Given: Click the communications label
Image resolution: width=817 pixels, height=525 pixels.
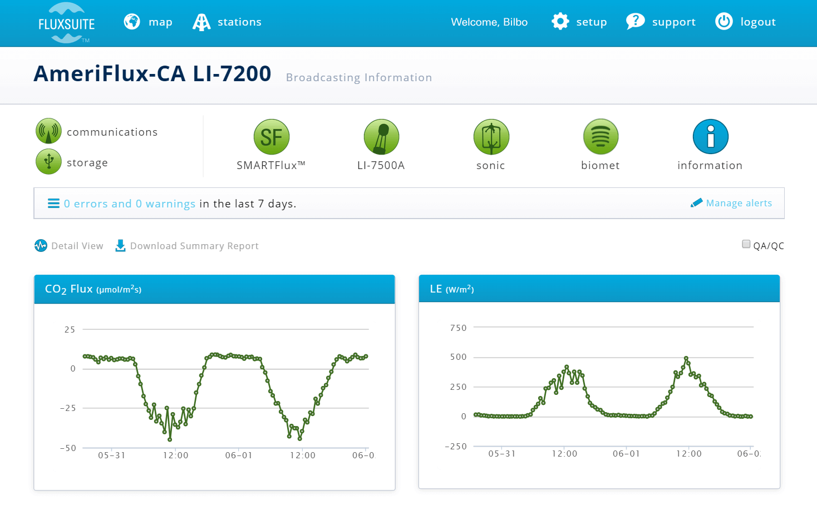Looking at the screenshot, I should 112,132.
